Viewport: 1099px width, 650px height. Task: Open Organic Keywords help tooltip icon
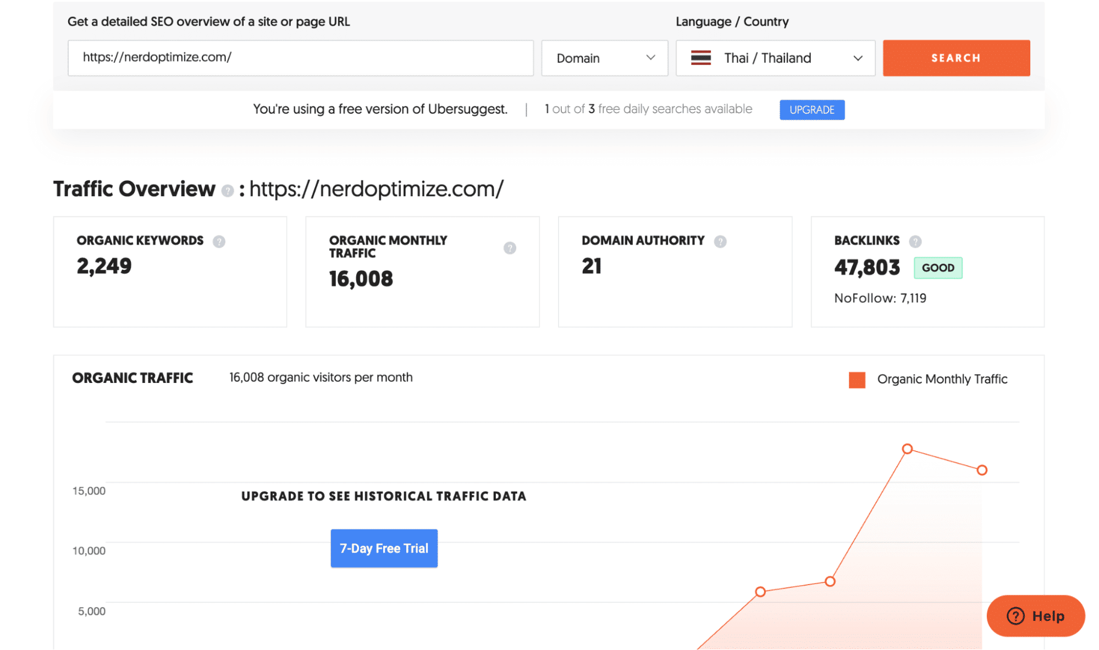[x=219, y=241]
